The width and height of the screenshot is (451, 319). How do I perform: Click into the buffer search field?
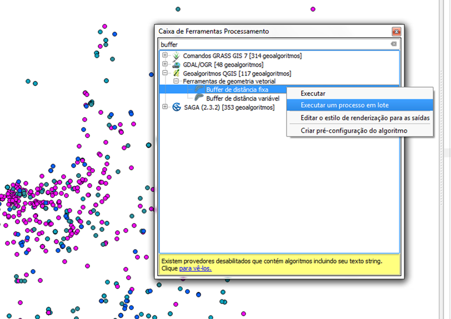272,44
